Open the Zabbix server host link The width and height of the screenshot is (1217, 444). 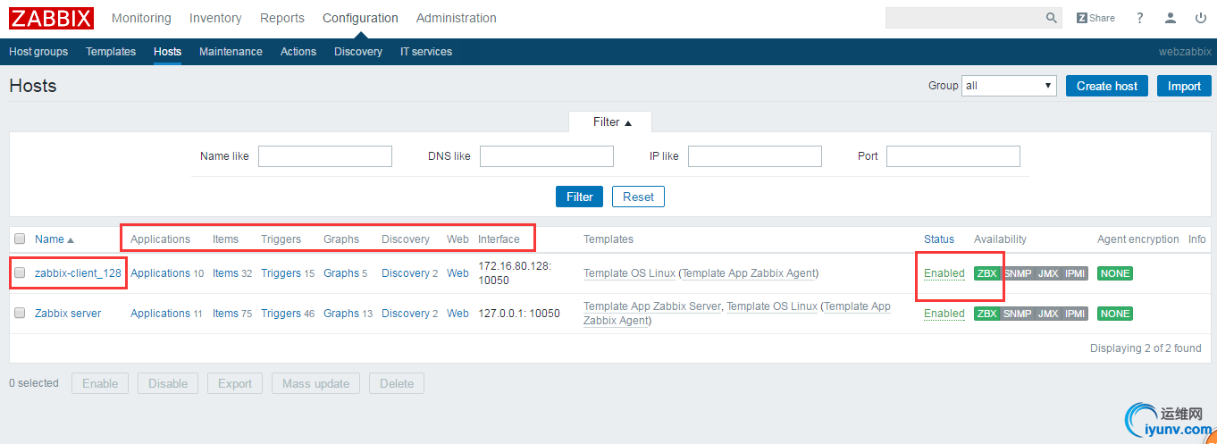click(x=68, y=314)
